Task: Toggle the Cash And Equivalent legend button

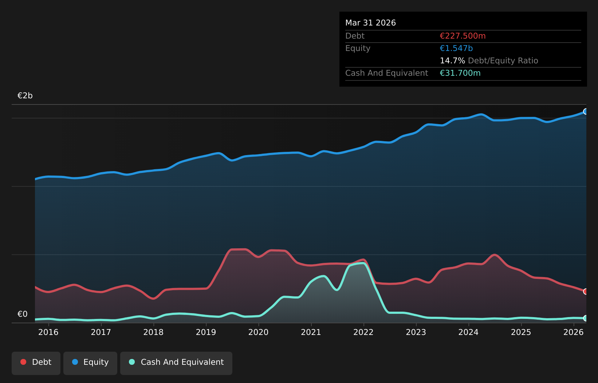Action: click(176, 363)
